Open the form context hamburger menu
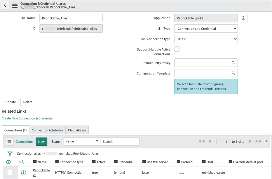272x179 pixels. tap(15, 6)
